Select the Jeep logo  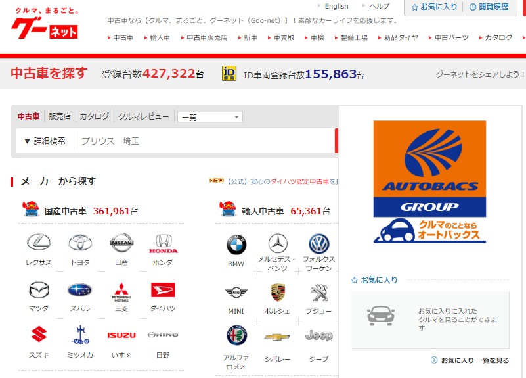click(318, 335)
